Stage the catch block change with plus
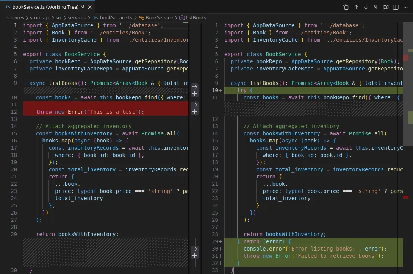This screenshot has width=413, height=274. click(195, 256)
